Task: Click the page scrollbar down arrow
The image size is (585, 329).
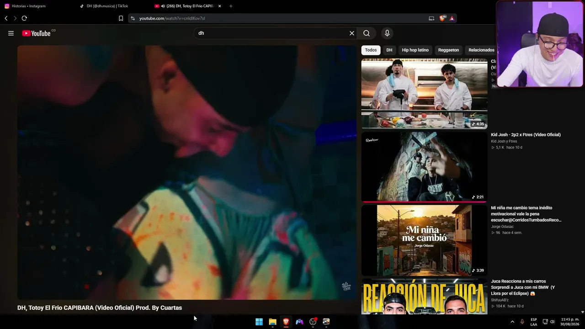Action: click(582, 312)
